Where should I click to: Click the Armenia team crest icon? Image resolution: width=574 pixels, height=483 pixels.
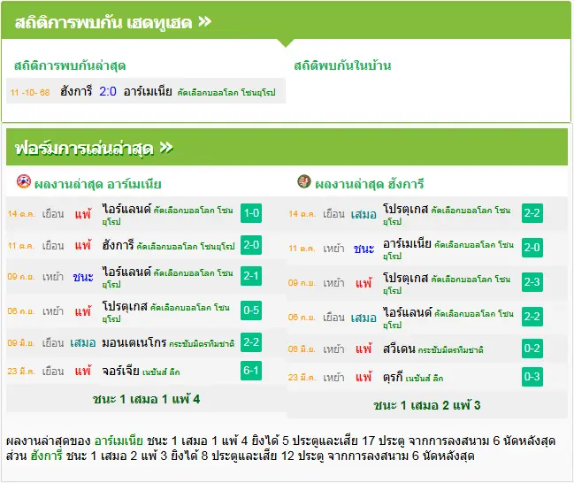point(24,181)
